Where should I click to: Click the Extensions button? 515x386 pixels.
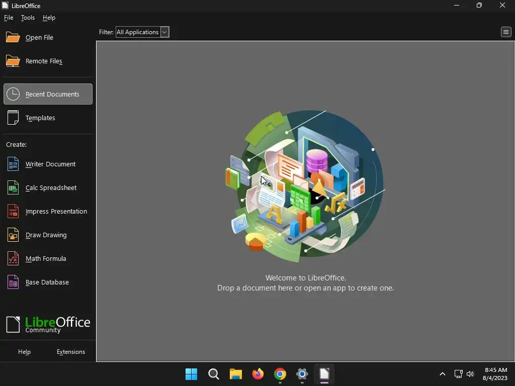coord(71,352)
